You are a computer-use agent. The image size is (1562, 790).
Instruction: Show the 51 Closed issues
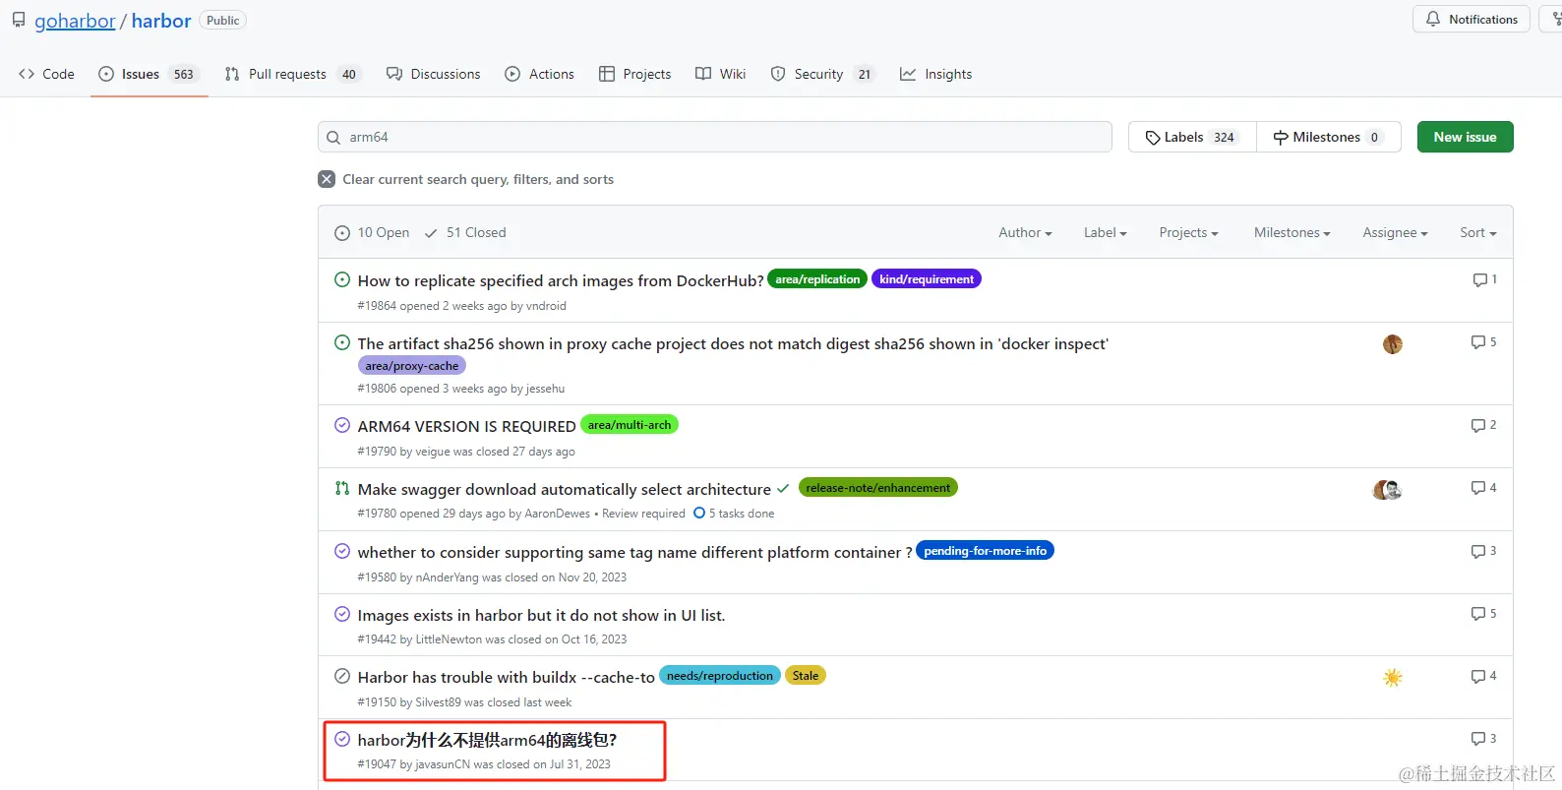pos(465,233)
